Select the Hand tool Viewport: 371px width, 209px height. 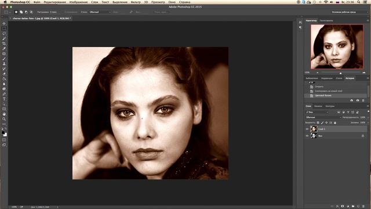point(4,114)
